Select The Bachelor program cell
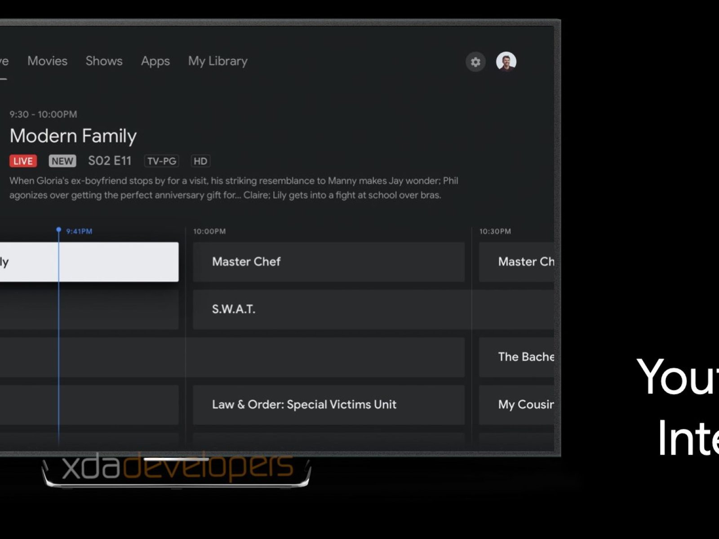Screen dimensions: 719x539 pos(516,357)
